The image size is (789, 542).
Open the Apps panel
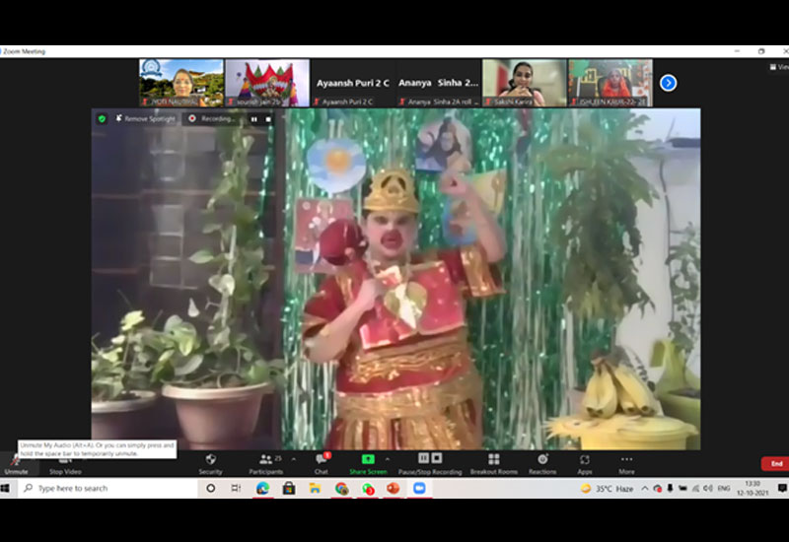pyautogui.click(x=585, y=464)
